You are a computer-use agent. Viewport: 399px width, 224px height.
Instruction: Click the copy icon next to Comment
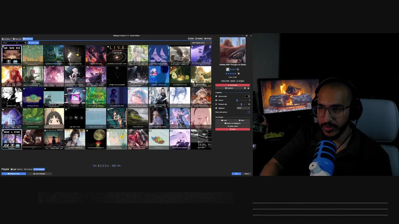coord(245,88)
